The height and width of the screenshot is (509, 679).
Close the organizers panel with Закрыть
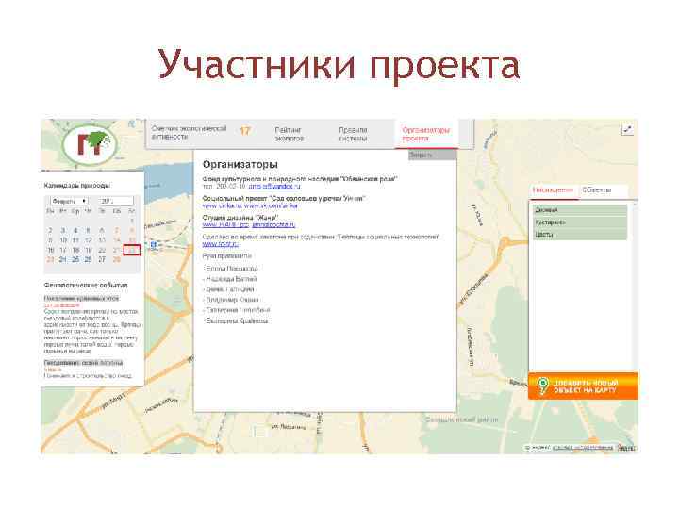point(432,155)
